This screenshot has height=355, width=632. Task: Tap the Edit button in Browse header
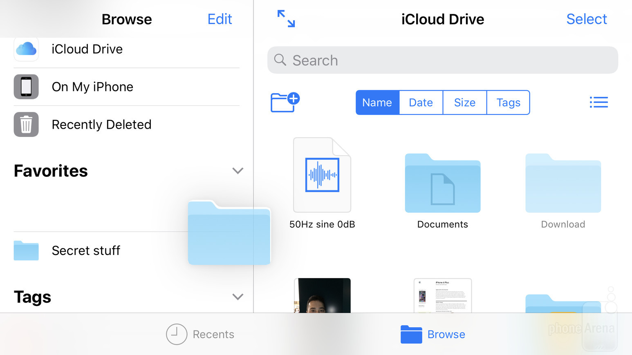coord(220,19)
